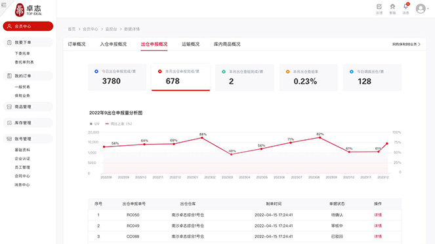Click declaration number RC049
Image resolution: width=435 pixels, height=244 pixels.
133,226
